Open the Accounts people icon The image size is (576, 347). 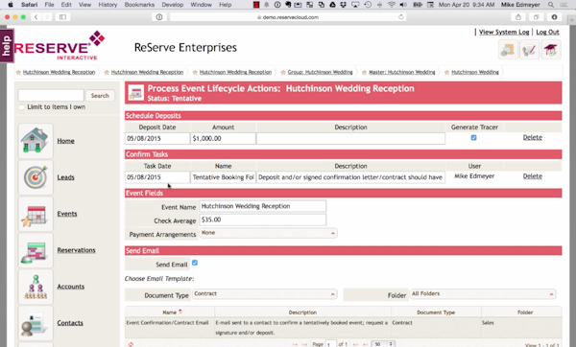click(x=36, y=287)
